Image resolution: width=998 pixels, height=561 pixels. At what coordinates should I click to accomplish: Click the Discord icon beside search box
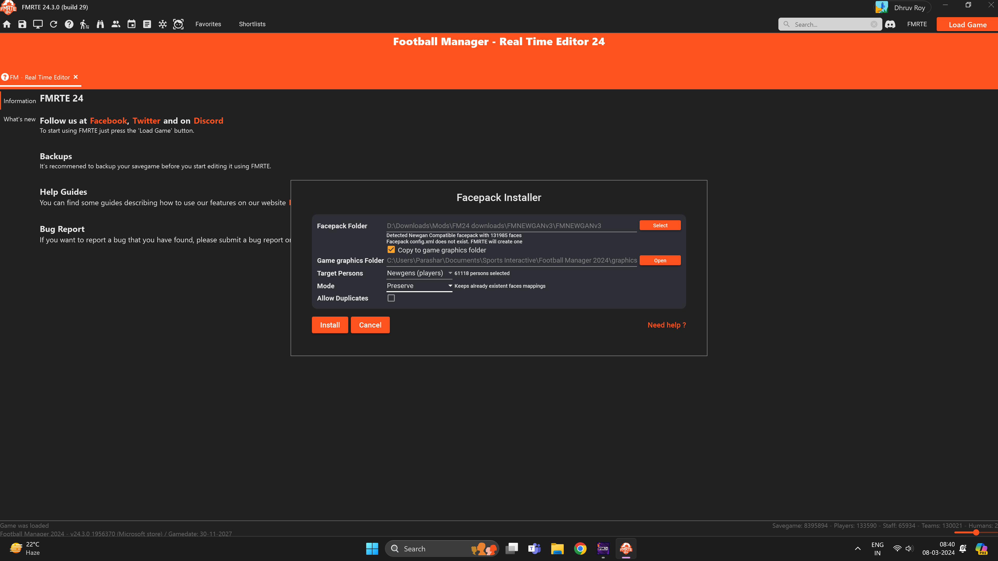tap(890, 24)
